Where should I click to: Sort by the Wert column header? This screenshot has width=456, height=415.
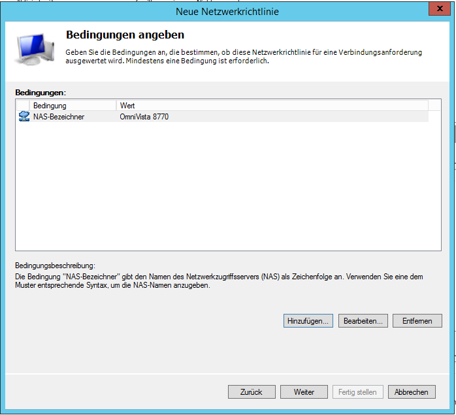click(272, 106)
